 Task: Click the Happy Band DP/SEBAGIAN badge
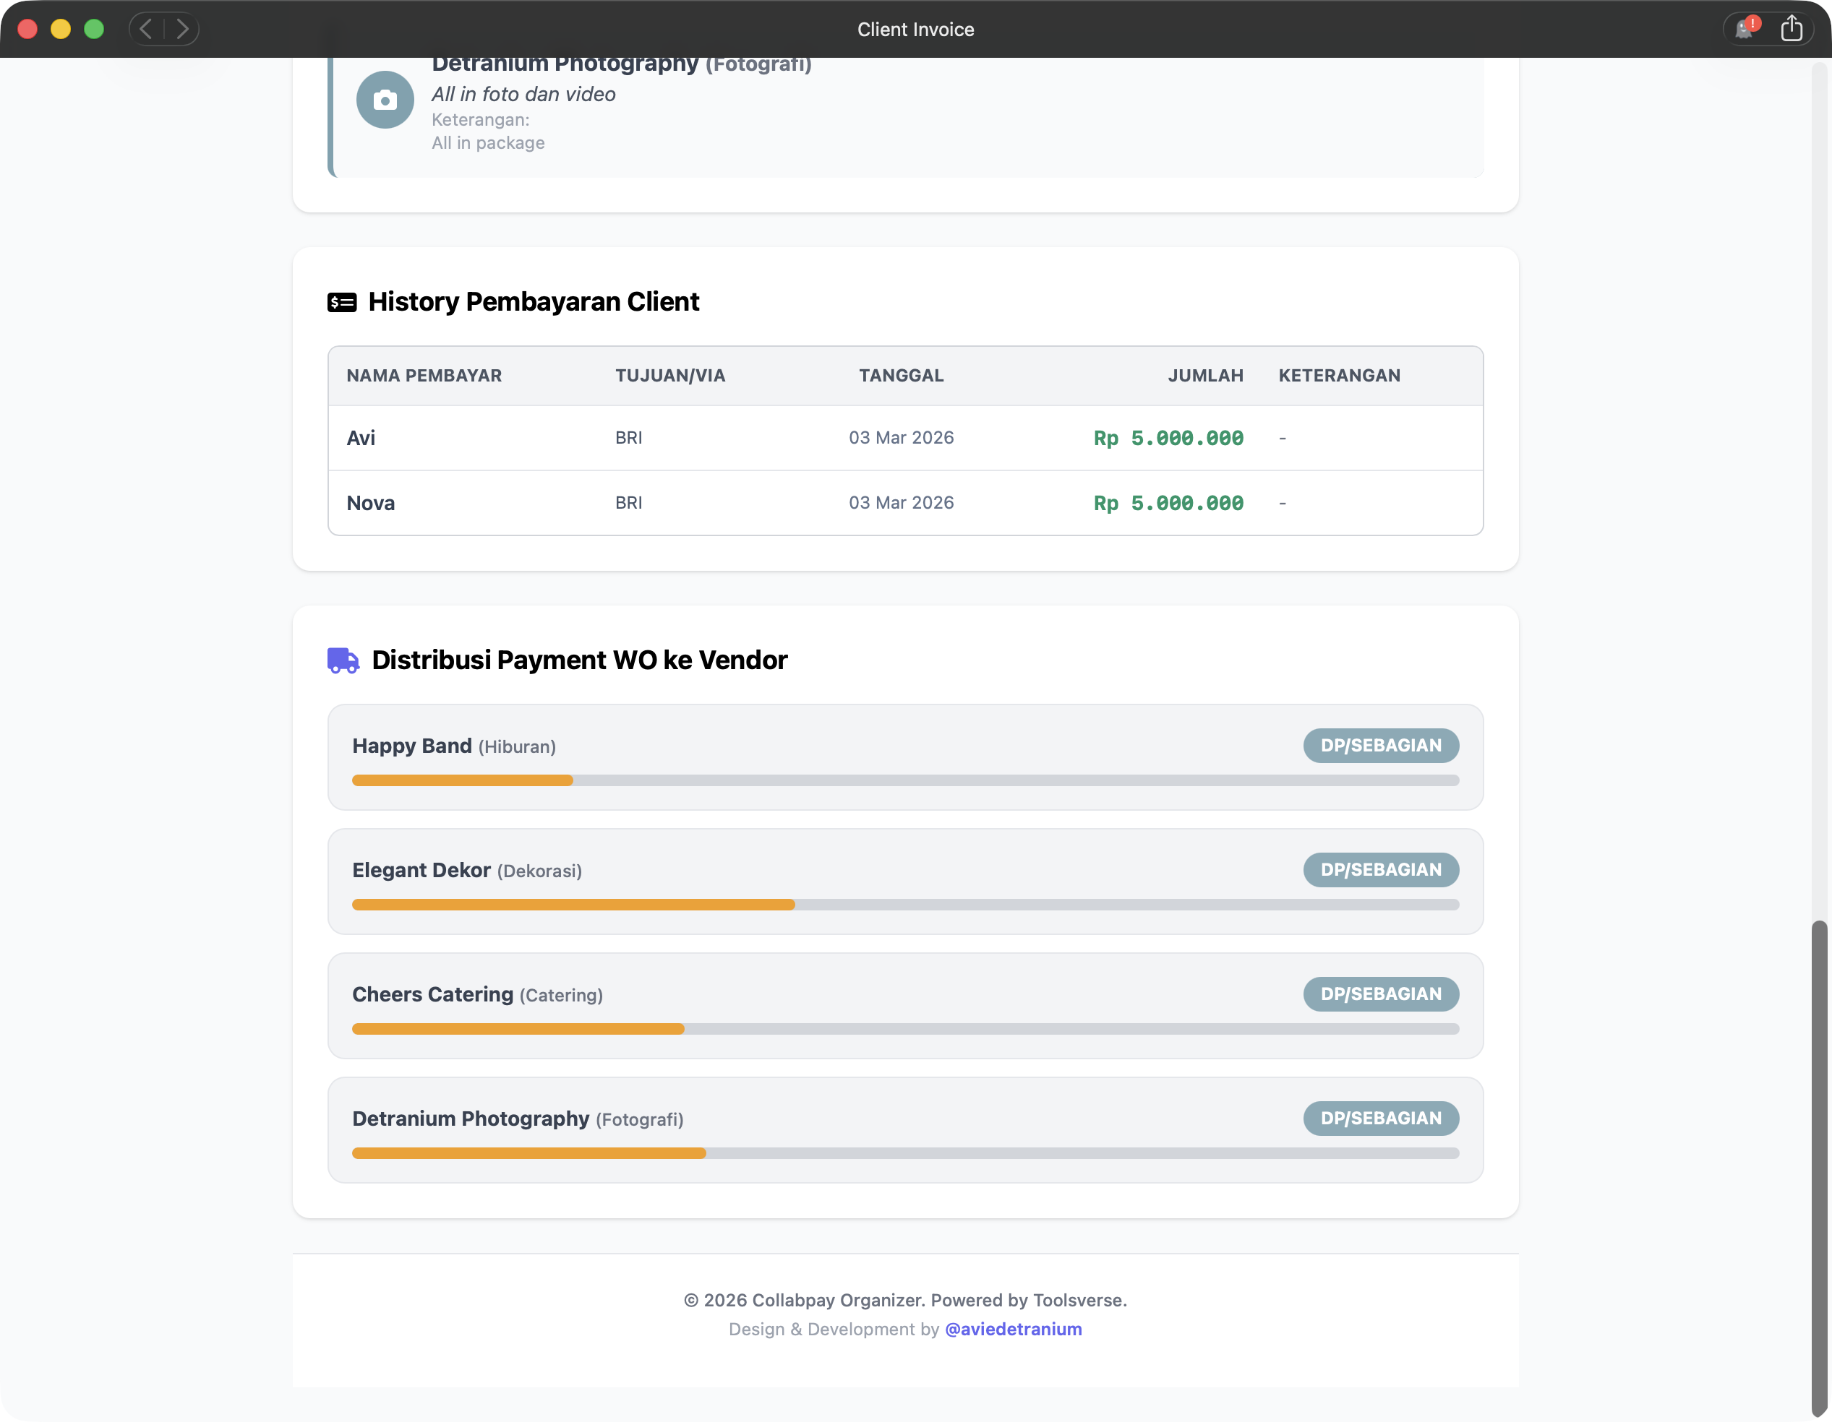[1380, 746]
